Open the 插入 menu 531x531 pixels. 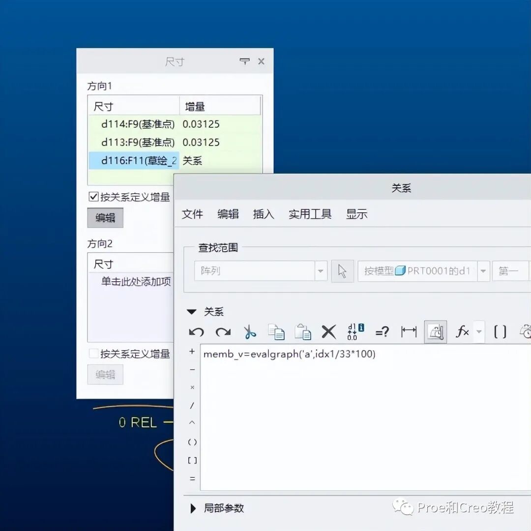[264, 214]
